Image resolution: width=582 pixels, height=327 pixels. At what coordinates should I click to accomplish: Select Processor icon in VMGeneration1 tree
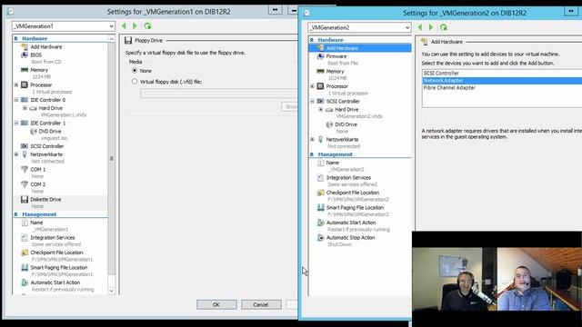point(25,84)
